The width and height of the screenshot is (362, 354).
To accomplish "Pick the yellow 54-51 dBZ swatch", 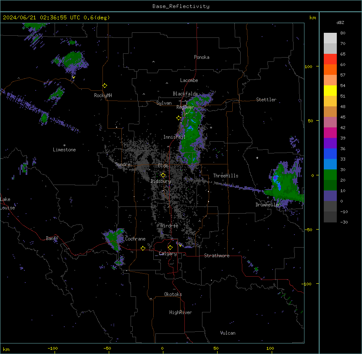I will (330, 90).
